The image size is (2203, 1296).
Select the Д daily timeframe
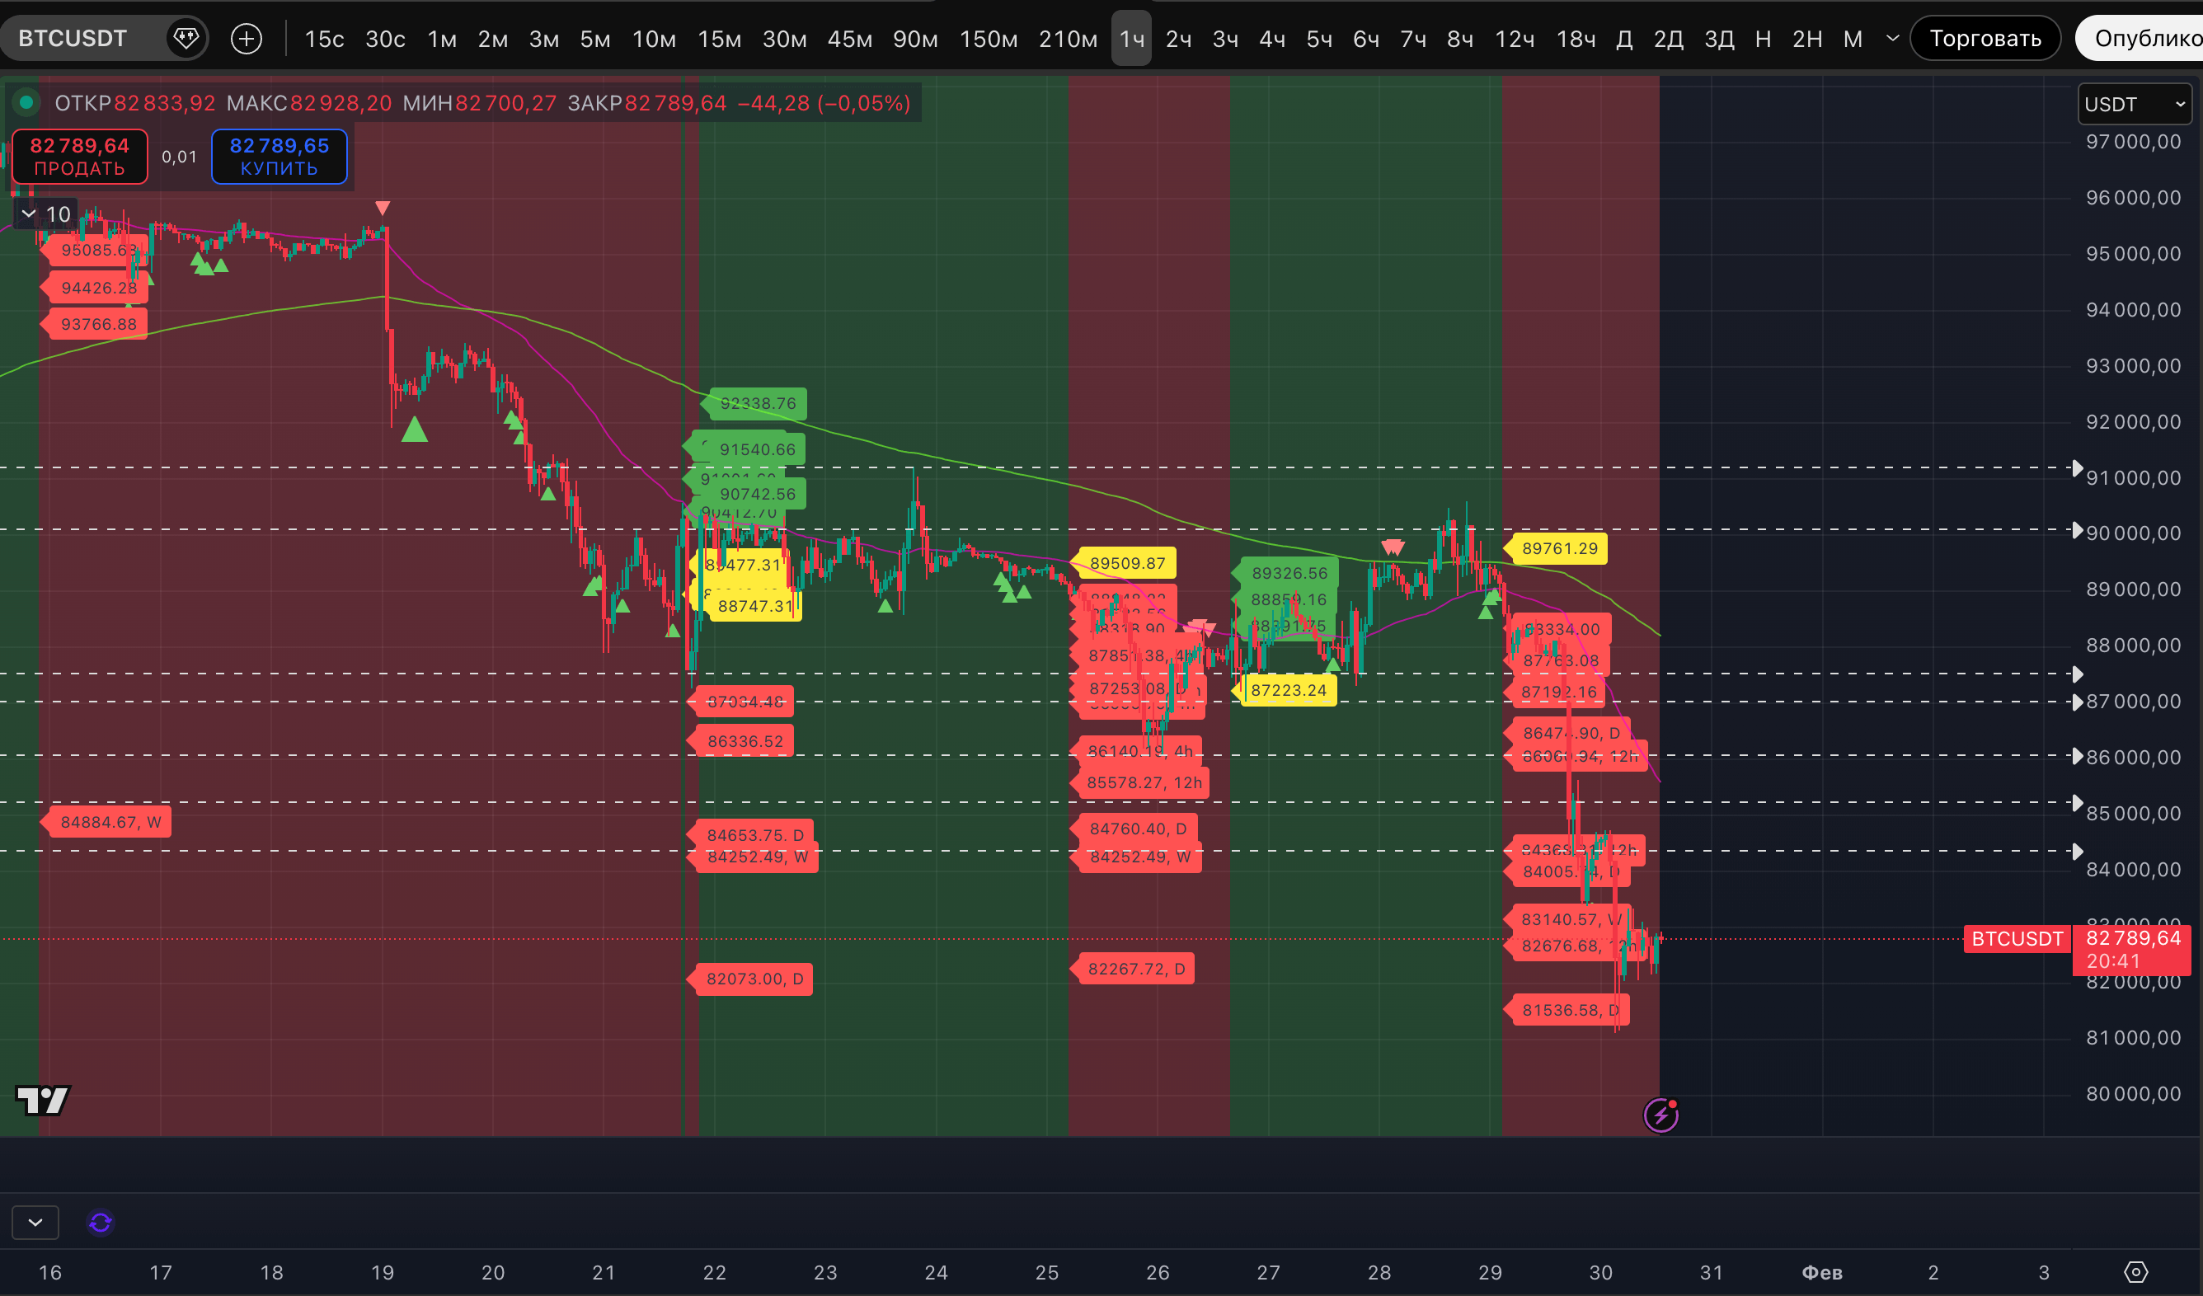pos(1624,39)
